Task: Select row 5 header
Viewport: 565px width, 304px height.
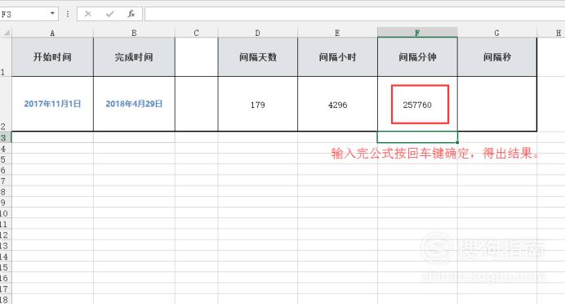Action: click(x=6, y=159)
